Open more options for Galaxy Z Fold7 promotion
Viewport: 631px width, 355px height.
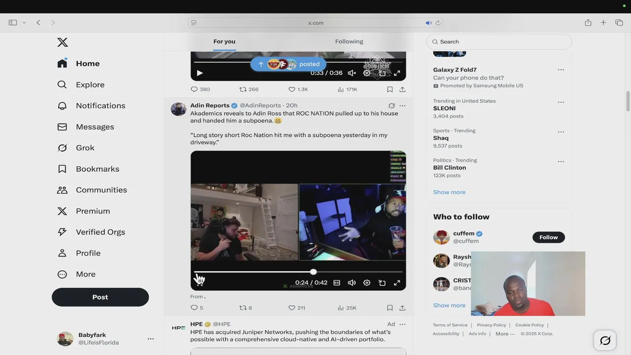click(561, 70)
